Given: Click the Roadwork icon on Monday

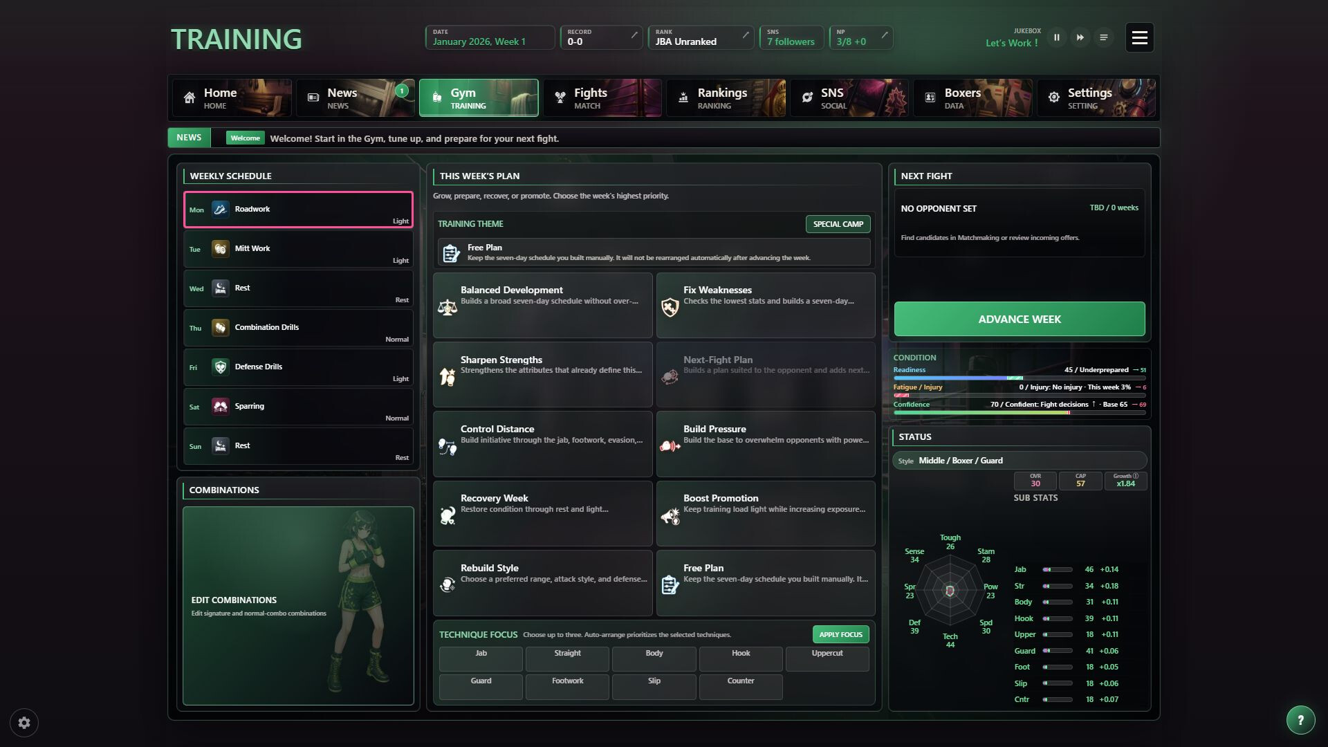Looking at the screenshot, I should 220,210.
